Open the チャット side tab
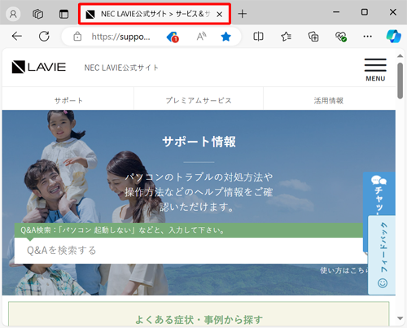The height and width of the screenshot is (328, 407). pyautogui.click(x=379, y=194)
